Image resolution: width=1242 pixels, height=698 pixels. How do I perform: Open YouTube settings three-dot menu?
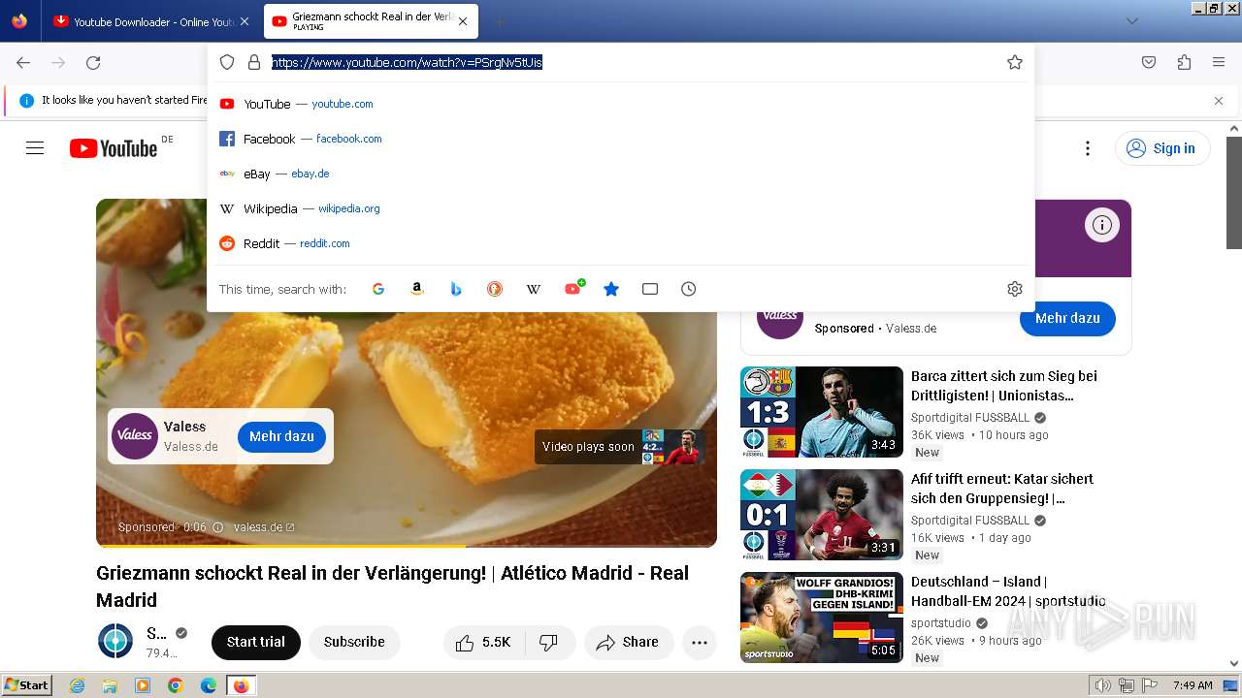1088,148
